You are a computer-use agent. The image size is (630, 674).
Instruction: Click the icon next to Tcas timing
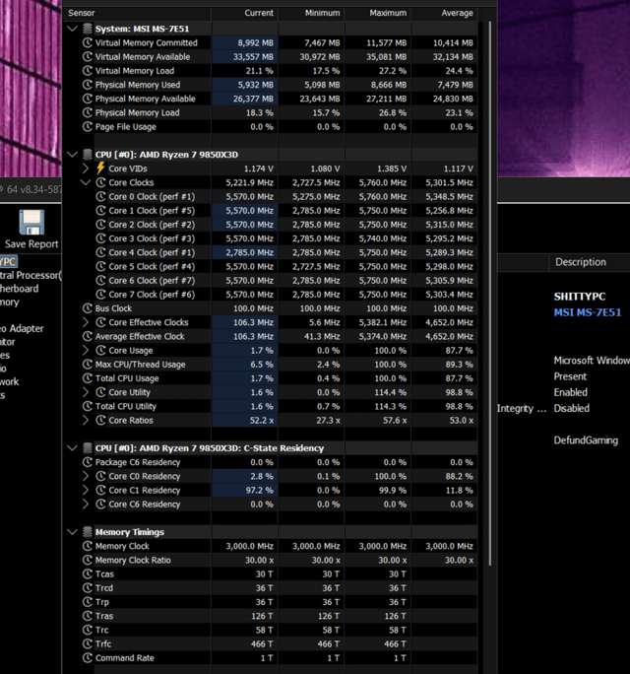click(x=87, y=573)
